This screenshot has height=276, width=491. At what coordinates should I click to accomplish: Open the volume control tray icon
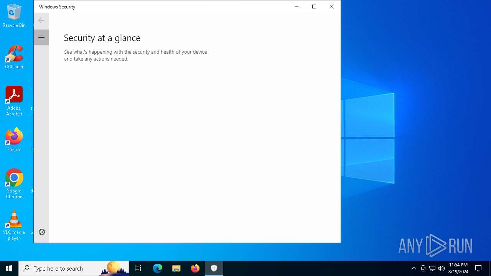pos(442,268)
